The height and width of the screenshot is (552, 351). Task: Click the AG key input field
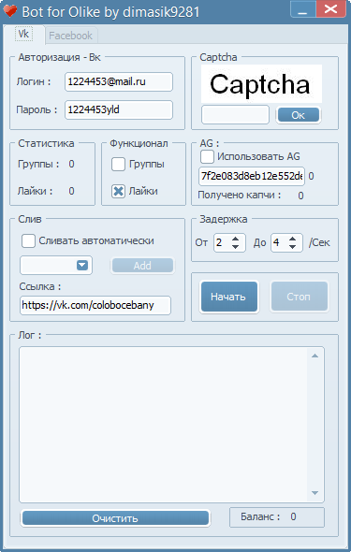252,176
